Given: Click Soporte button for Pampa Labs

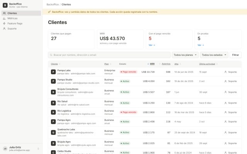Looking at the screenshot, I should click(231, 72).
